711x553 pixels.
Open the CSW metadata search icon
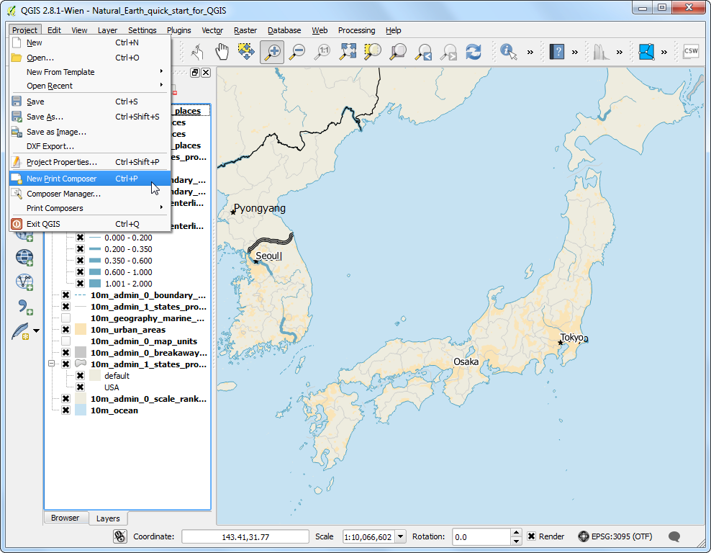point(691,51)
